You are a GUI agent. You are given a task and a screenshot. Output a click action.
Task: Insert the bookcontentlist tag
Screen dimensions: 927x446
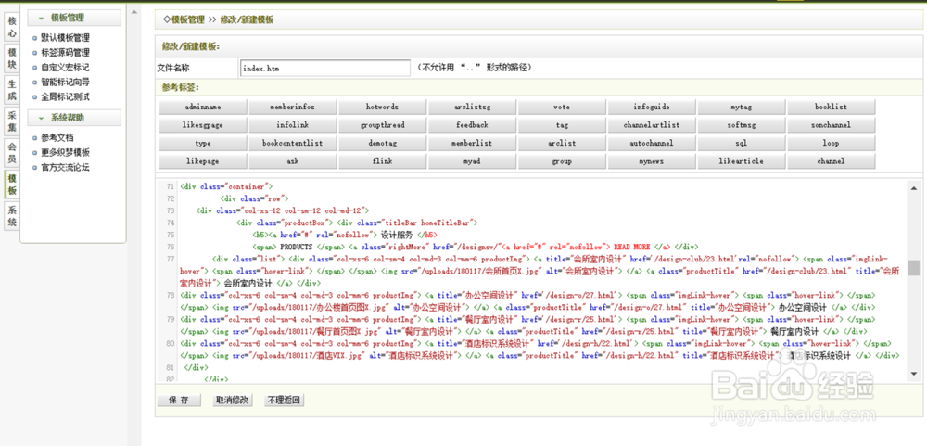click(293, 143)
